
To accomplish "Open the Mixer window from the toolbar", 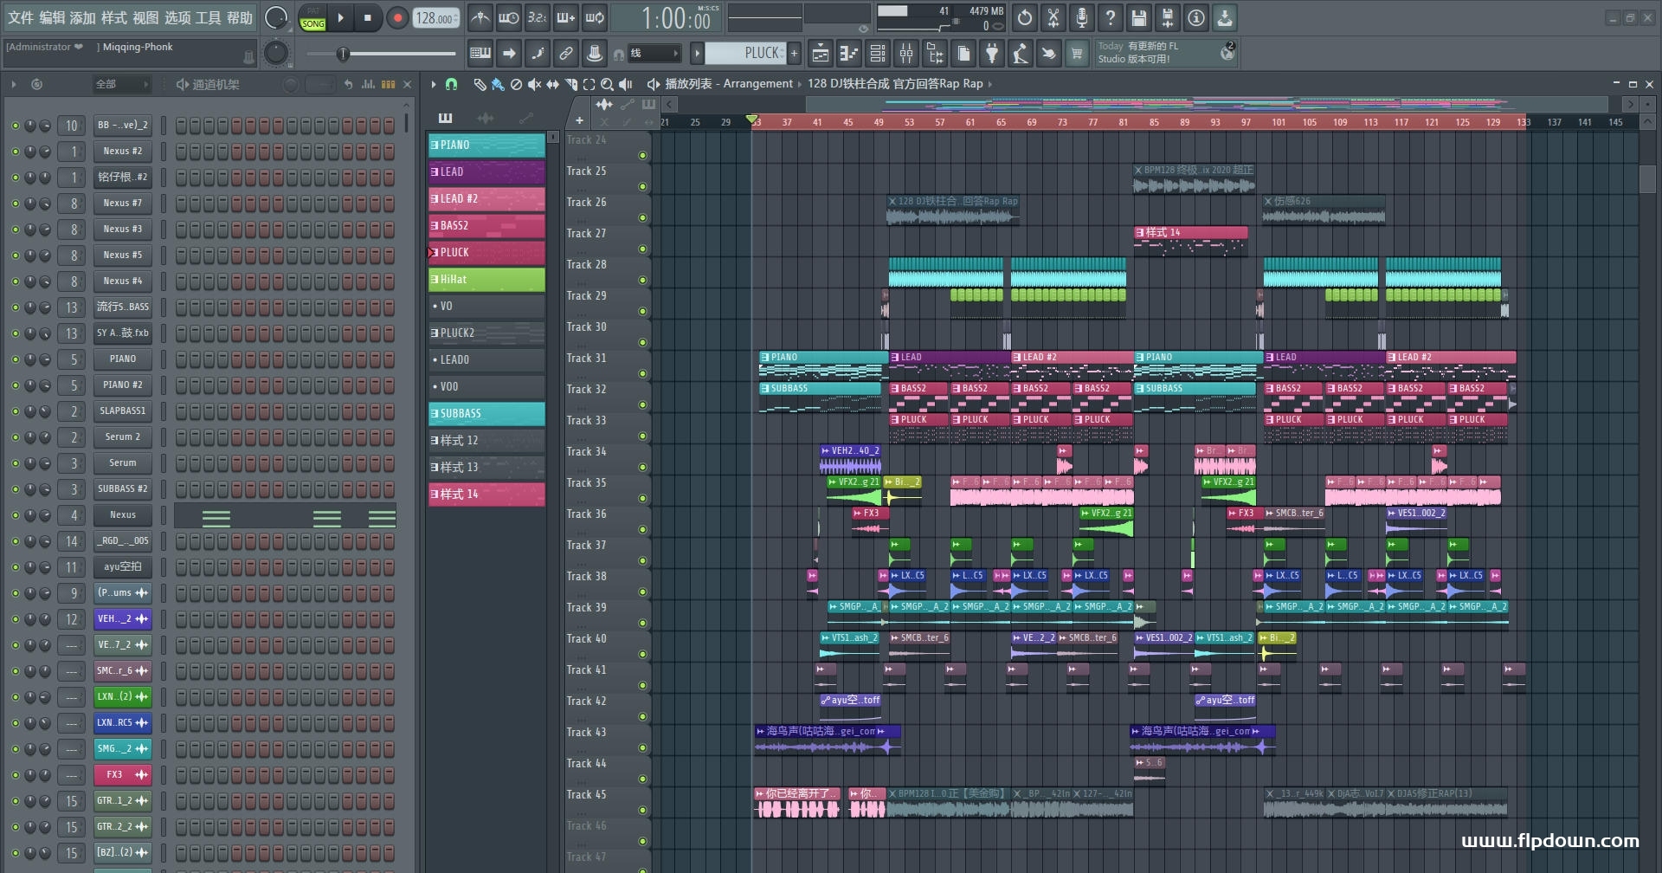I will 905,54.
